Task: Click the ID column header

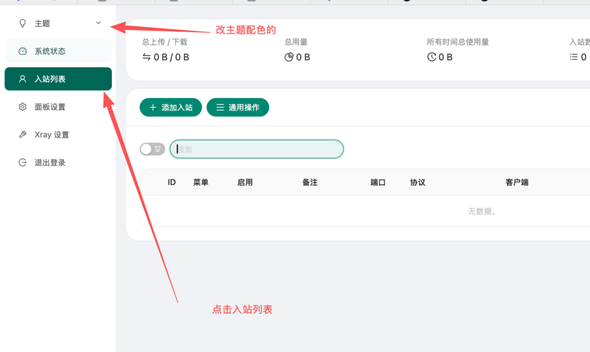Action: coord(172,183)
